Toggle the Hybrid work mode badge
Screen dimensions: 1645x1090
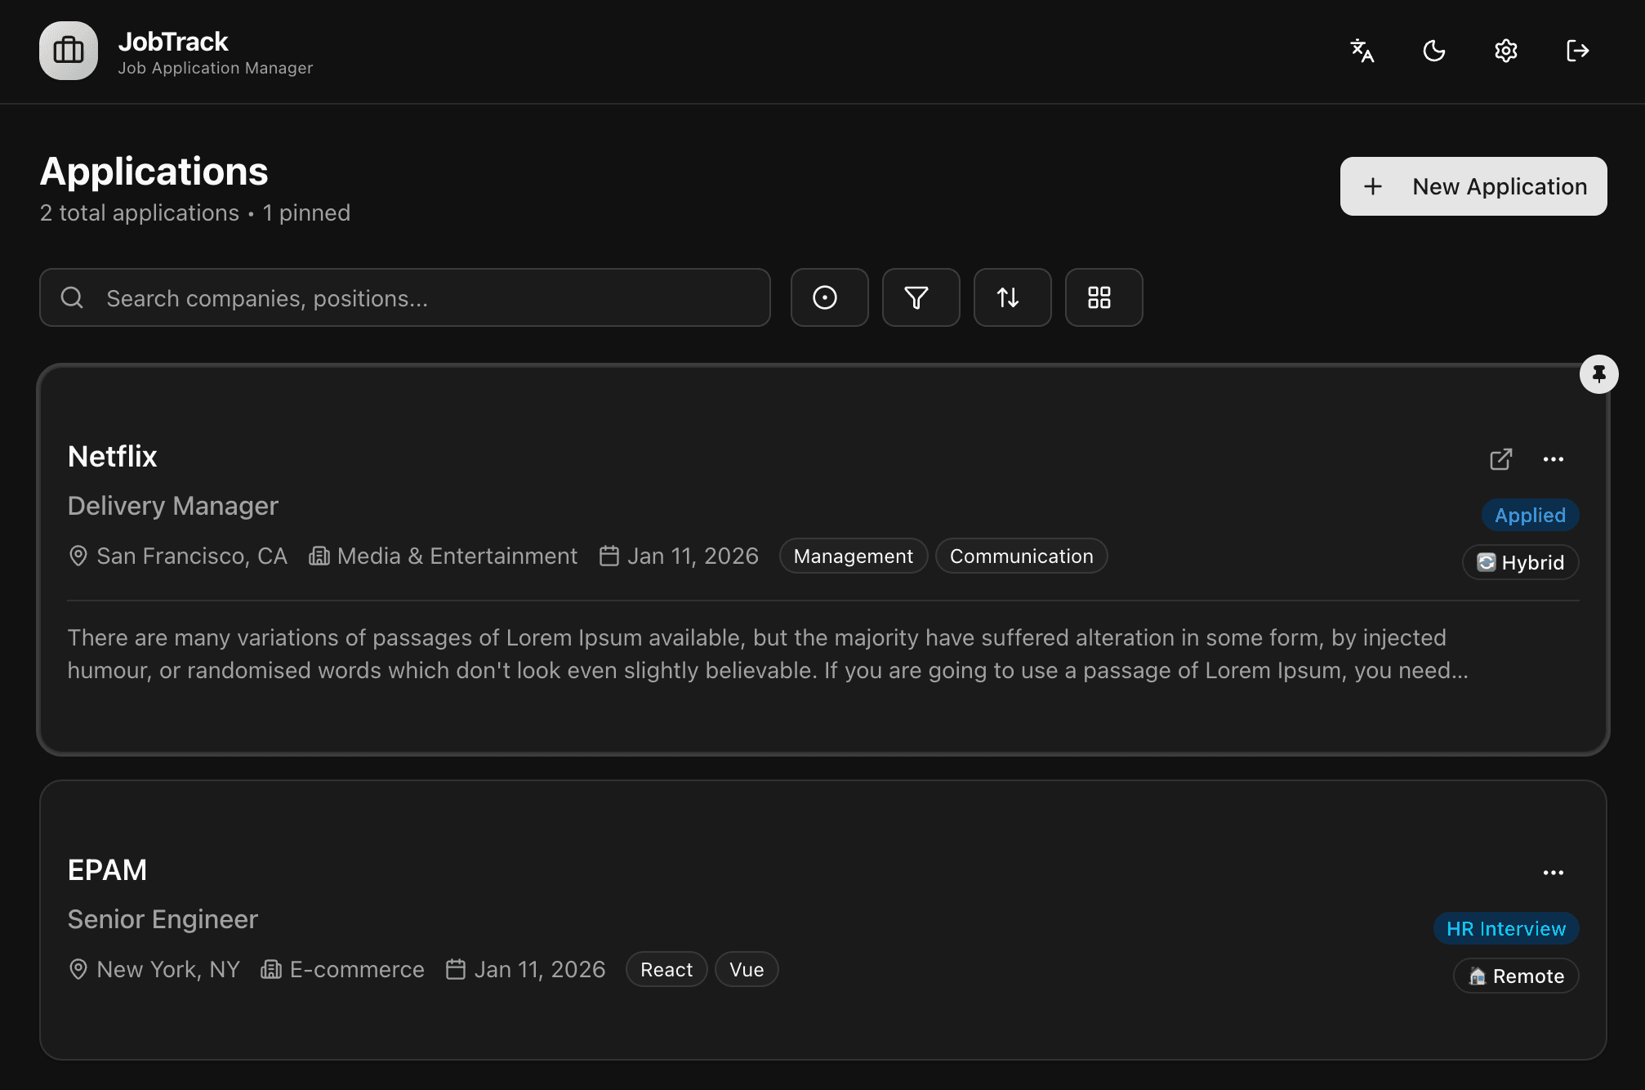point(1520,562)
